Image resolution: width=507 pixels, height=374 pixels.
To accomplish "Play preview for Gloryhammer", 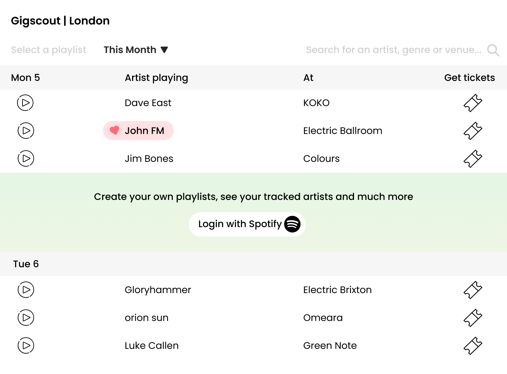I will point(26,290).
